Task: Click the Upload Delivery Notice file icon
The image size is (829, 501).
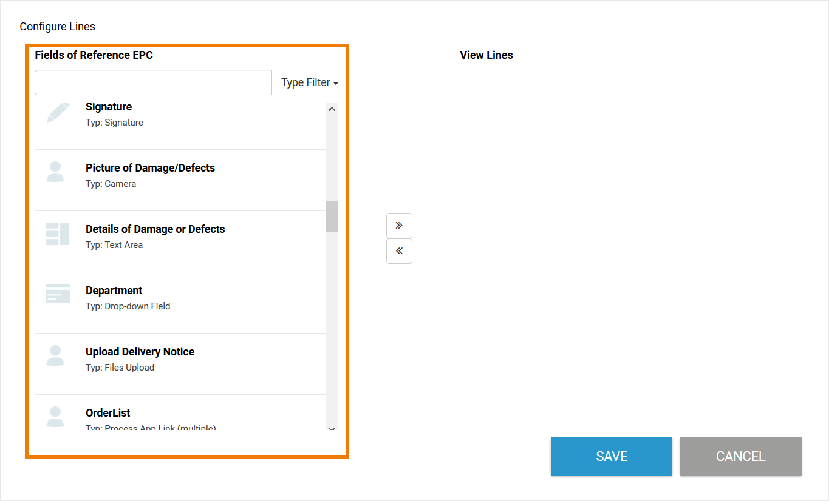Action: click(x=55, y=355)
